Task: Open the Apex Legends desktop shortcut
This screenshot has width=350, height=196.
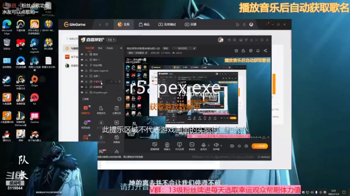Action: tap(35, 45)
